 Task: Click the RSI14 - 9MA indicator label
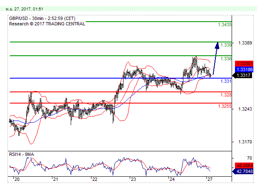click(22, 155)
